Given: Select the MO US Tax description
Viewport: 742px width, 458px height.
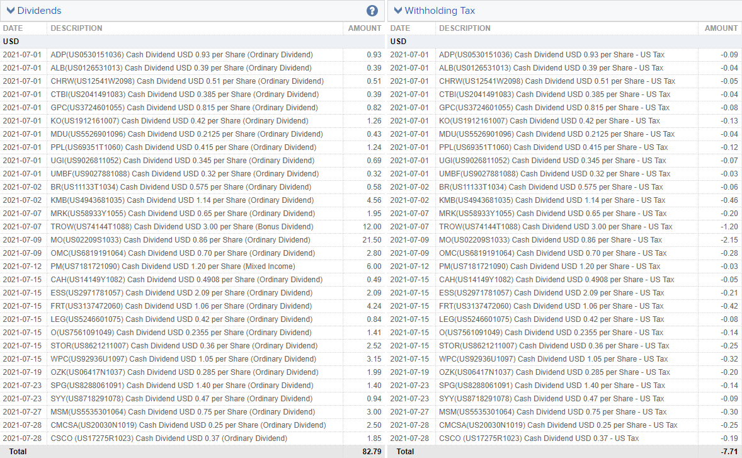Looking at the screenshot, I should [551, 241].
